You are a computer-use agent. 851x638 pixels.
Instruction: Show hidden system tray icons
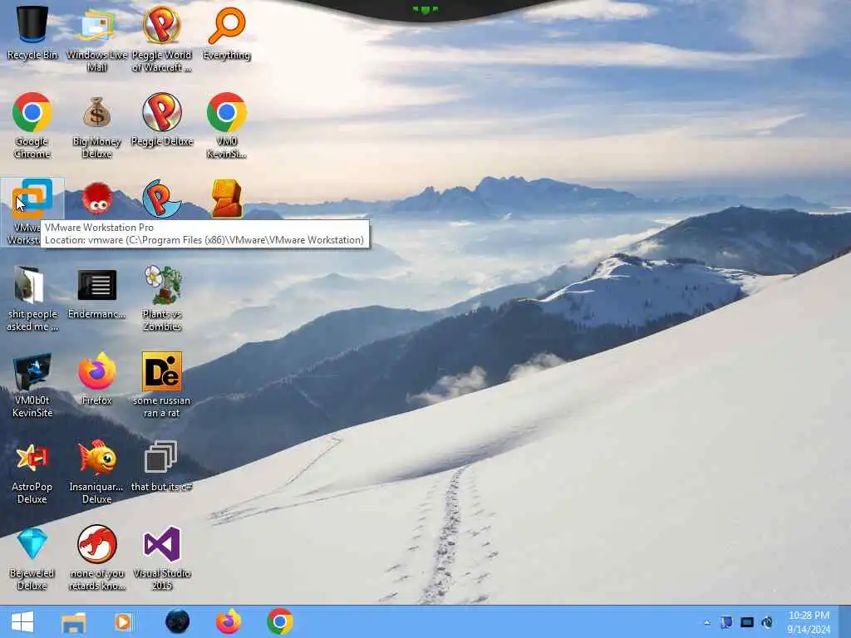coord(706,622)
